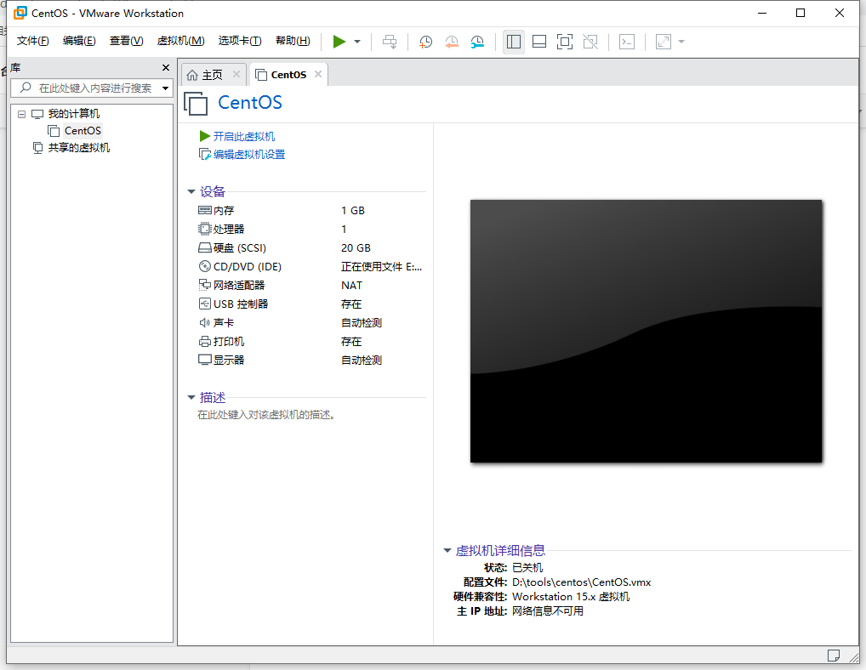Click the USB 控制器 device row
The height and width of the screenshot is (670, 866).
(x=311, y=304)
